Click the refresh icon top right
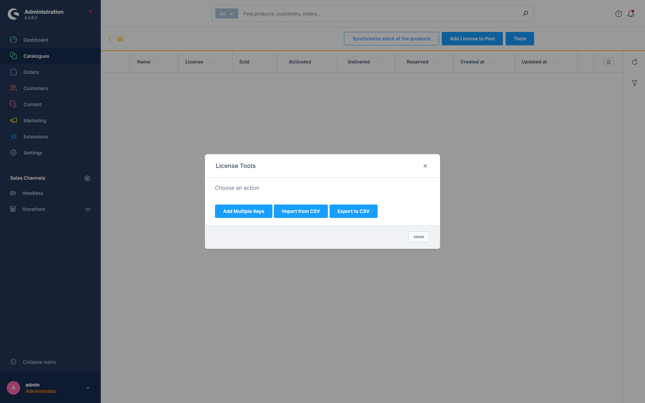Screen dimensions: 645x403 tap(634, 62)
